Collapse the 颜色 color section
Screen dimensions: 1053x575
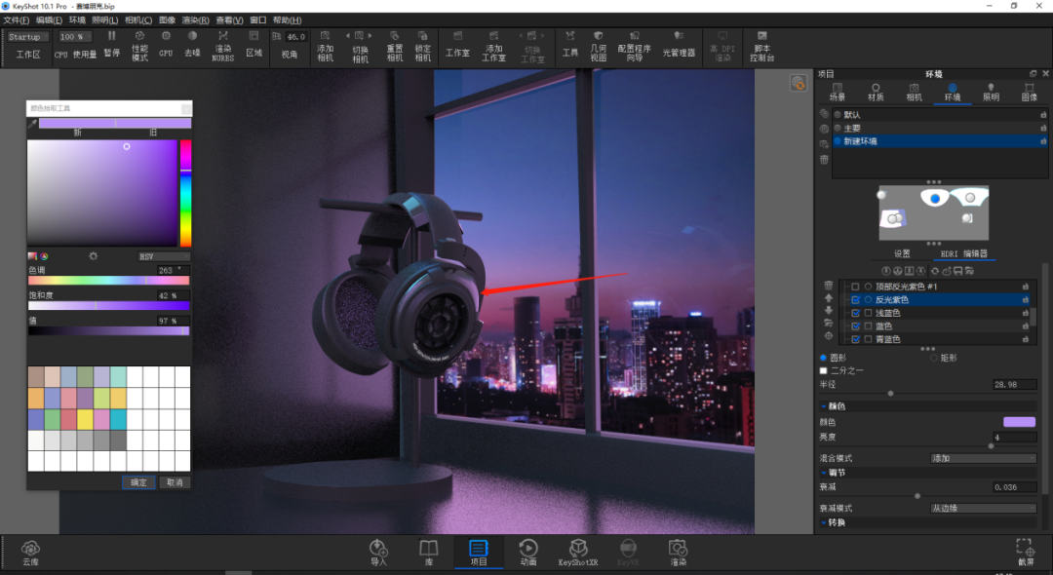(824, 406)
